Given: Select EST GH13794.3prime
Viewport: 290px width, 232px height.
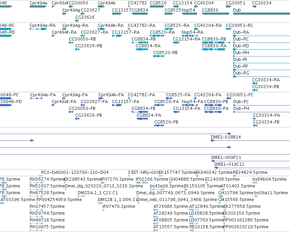Looking at the screenshot, I should tap(221, 196).
